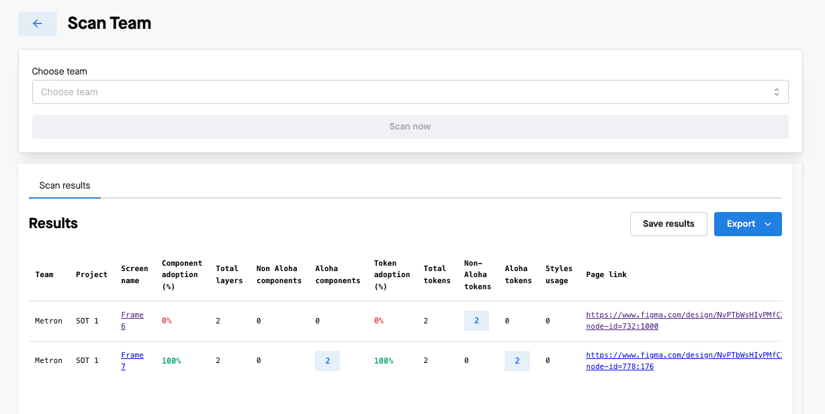
Task: Click the Aloha components column header
Action: [338, 274]
